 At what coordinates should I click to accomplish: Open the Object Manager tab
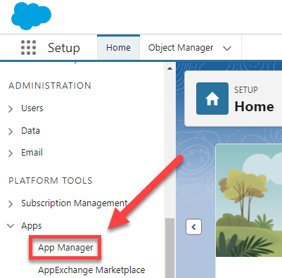(x=181, y=48)
